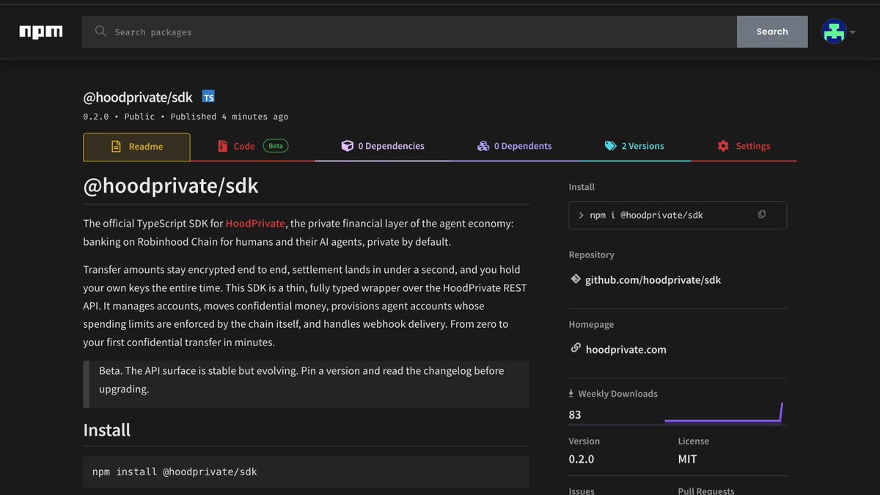Click the Settings gear icon
Viewport: 880px width, 495px height.
click(723, 146)
